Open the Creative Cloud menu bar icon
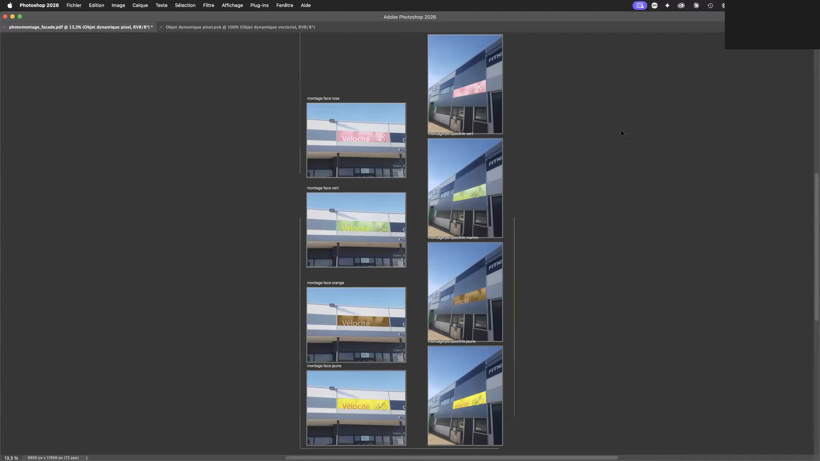 point(681,5)
